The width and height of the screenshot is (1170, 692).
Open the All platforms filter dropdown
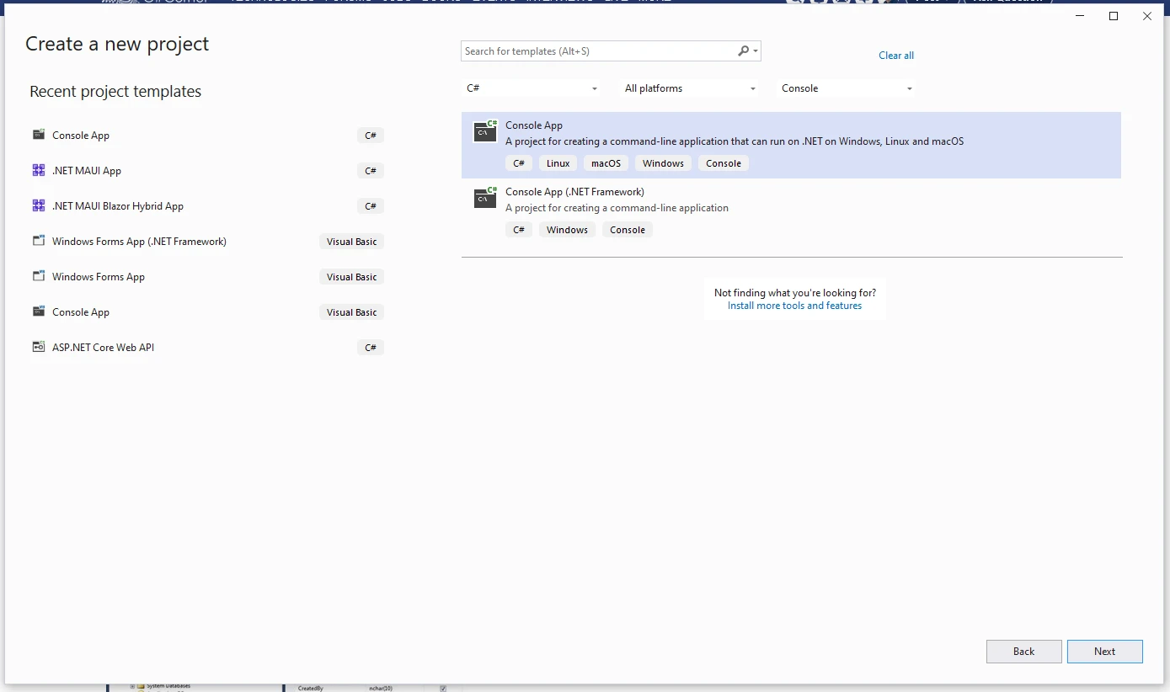[x=690, y=88]
